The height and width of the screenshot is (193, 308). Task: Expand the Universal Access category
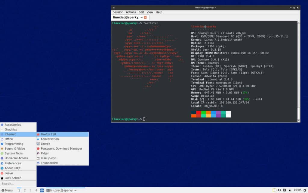click(18, 158)
